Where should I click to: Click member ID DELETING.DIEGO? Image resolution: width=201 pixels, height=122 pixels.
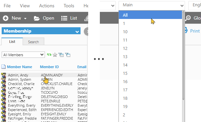click(54, 97)
